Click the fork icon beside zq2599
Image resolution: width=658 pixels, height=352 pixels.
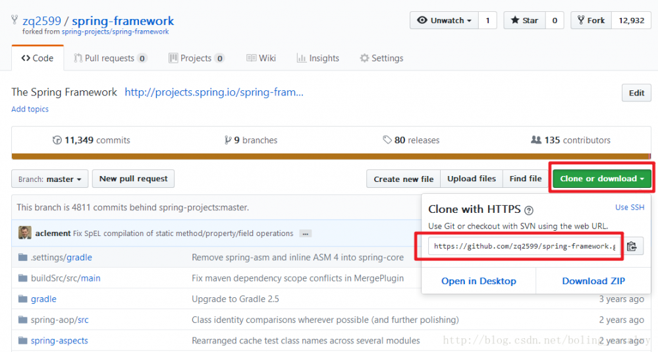(x=14, y=19)
